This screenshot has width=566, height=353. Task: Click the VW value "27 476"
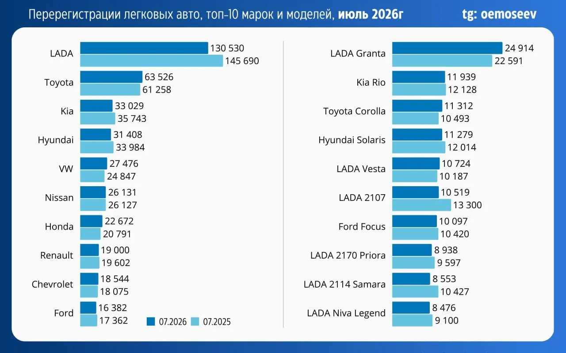click(x=124, y=164)
